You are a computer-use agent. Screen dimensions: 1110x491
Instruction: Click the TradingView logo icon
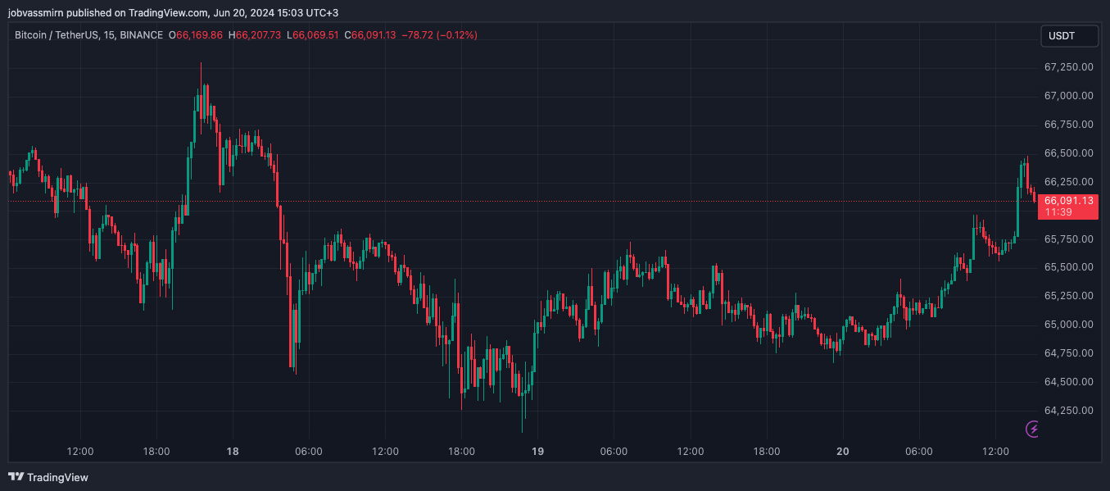(x=16, y=477)
